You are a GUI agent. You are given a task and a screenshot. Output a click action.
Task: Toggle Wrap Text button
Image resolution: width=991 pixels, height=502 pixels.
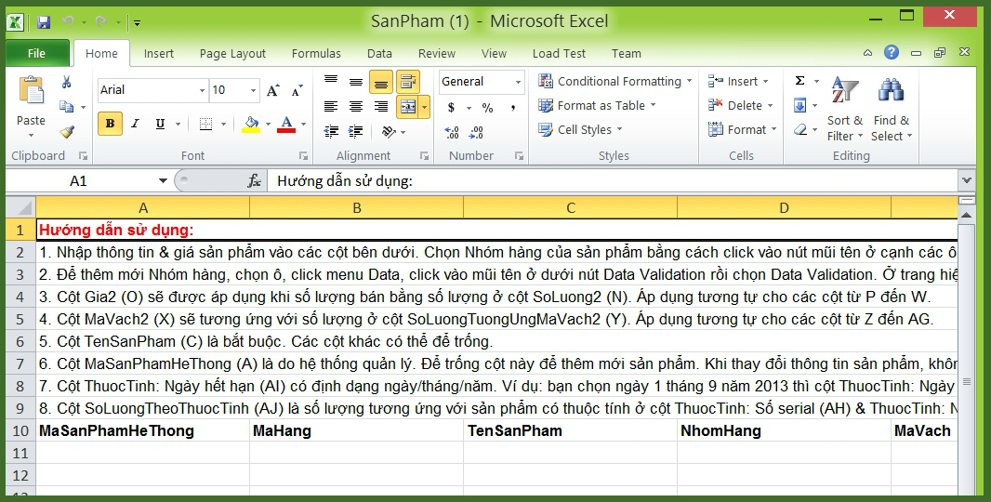point(407,82)
